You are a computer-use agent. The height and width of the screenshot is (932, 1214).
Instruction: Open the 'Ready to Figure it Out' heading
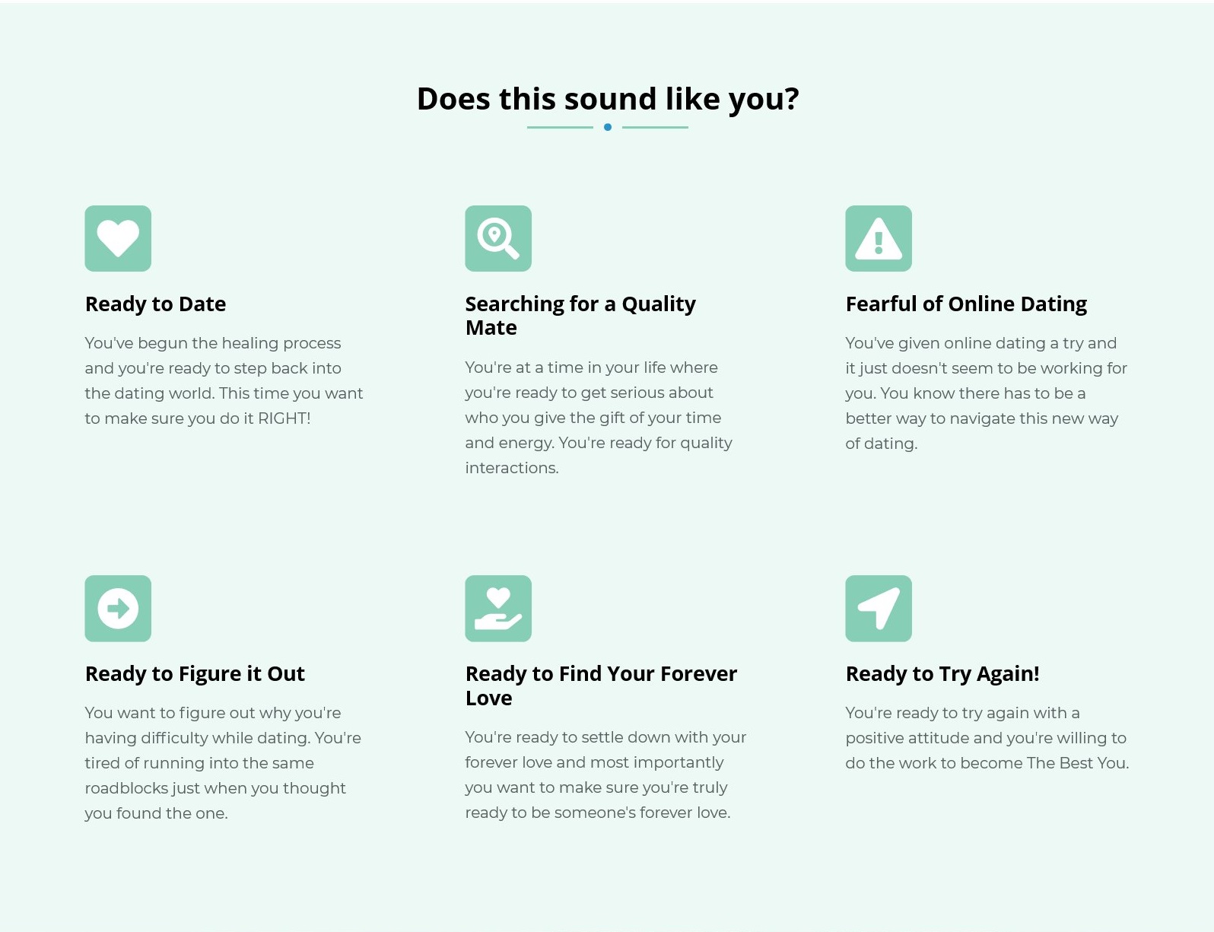click(195, 673)
